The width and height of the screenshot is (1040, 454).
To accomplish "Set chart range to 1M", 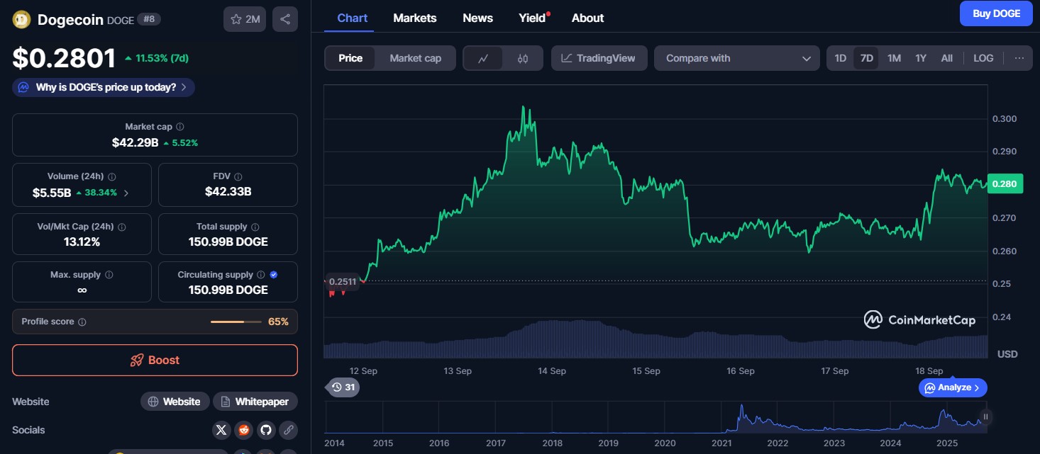I will point(894,58).
